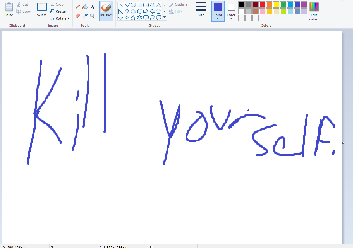The height and width of the screenshot is (248, 353).
Task: Choose the Cloud callout shape
Action: click(x=159, y=18)
